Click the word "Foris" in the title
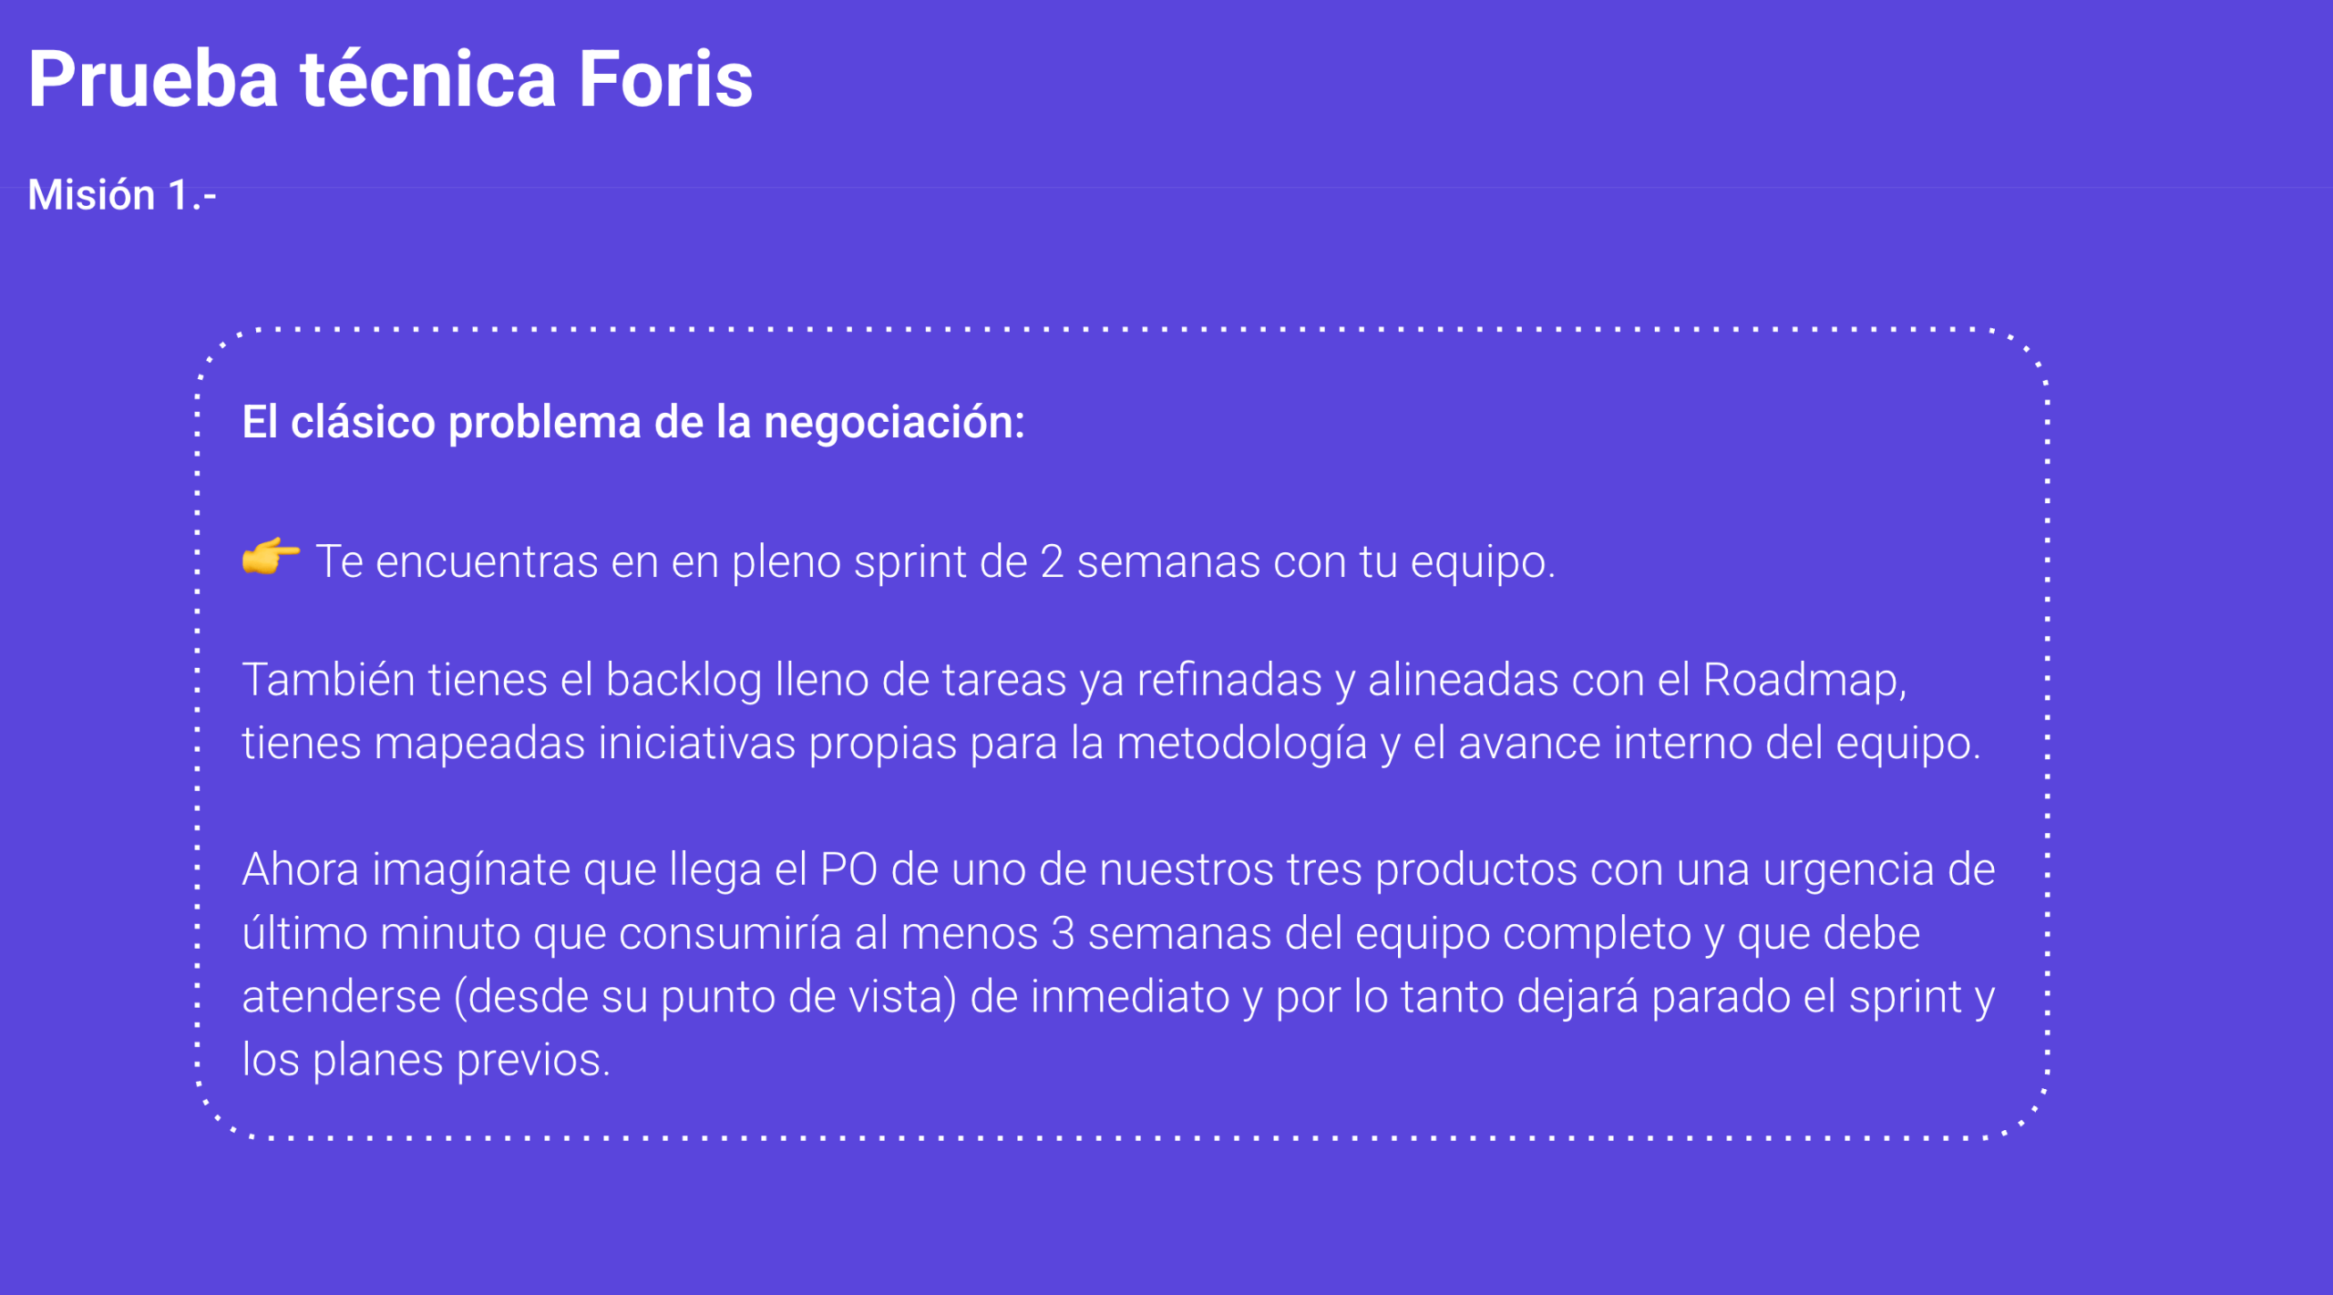 tap(665, 79)
